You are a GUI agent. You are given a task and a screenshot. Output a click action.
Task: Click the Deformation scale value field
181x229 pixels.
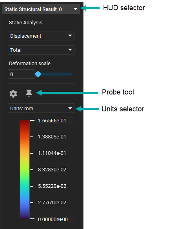pos(21,74)
